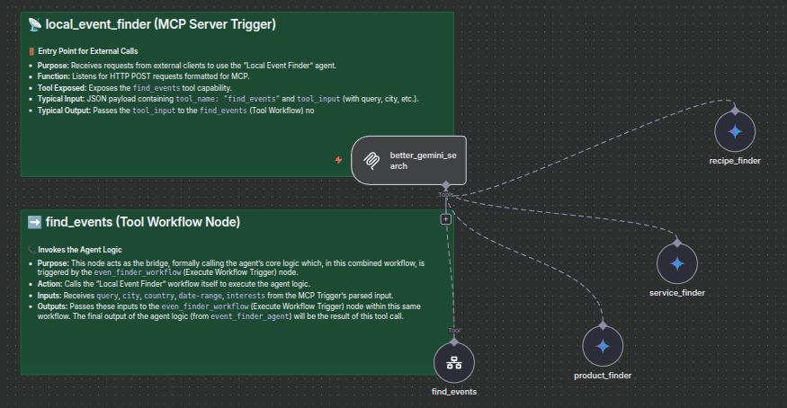This screenshot has width=787, height=408.
Task: Click the connector diamond above recipe_finder
Action: (x=735, y=110)
